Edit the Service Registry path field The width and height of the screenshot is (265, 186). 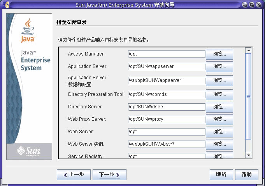pyautogui.click(x=167, y=156)
